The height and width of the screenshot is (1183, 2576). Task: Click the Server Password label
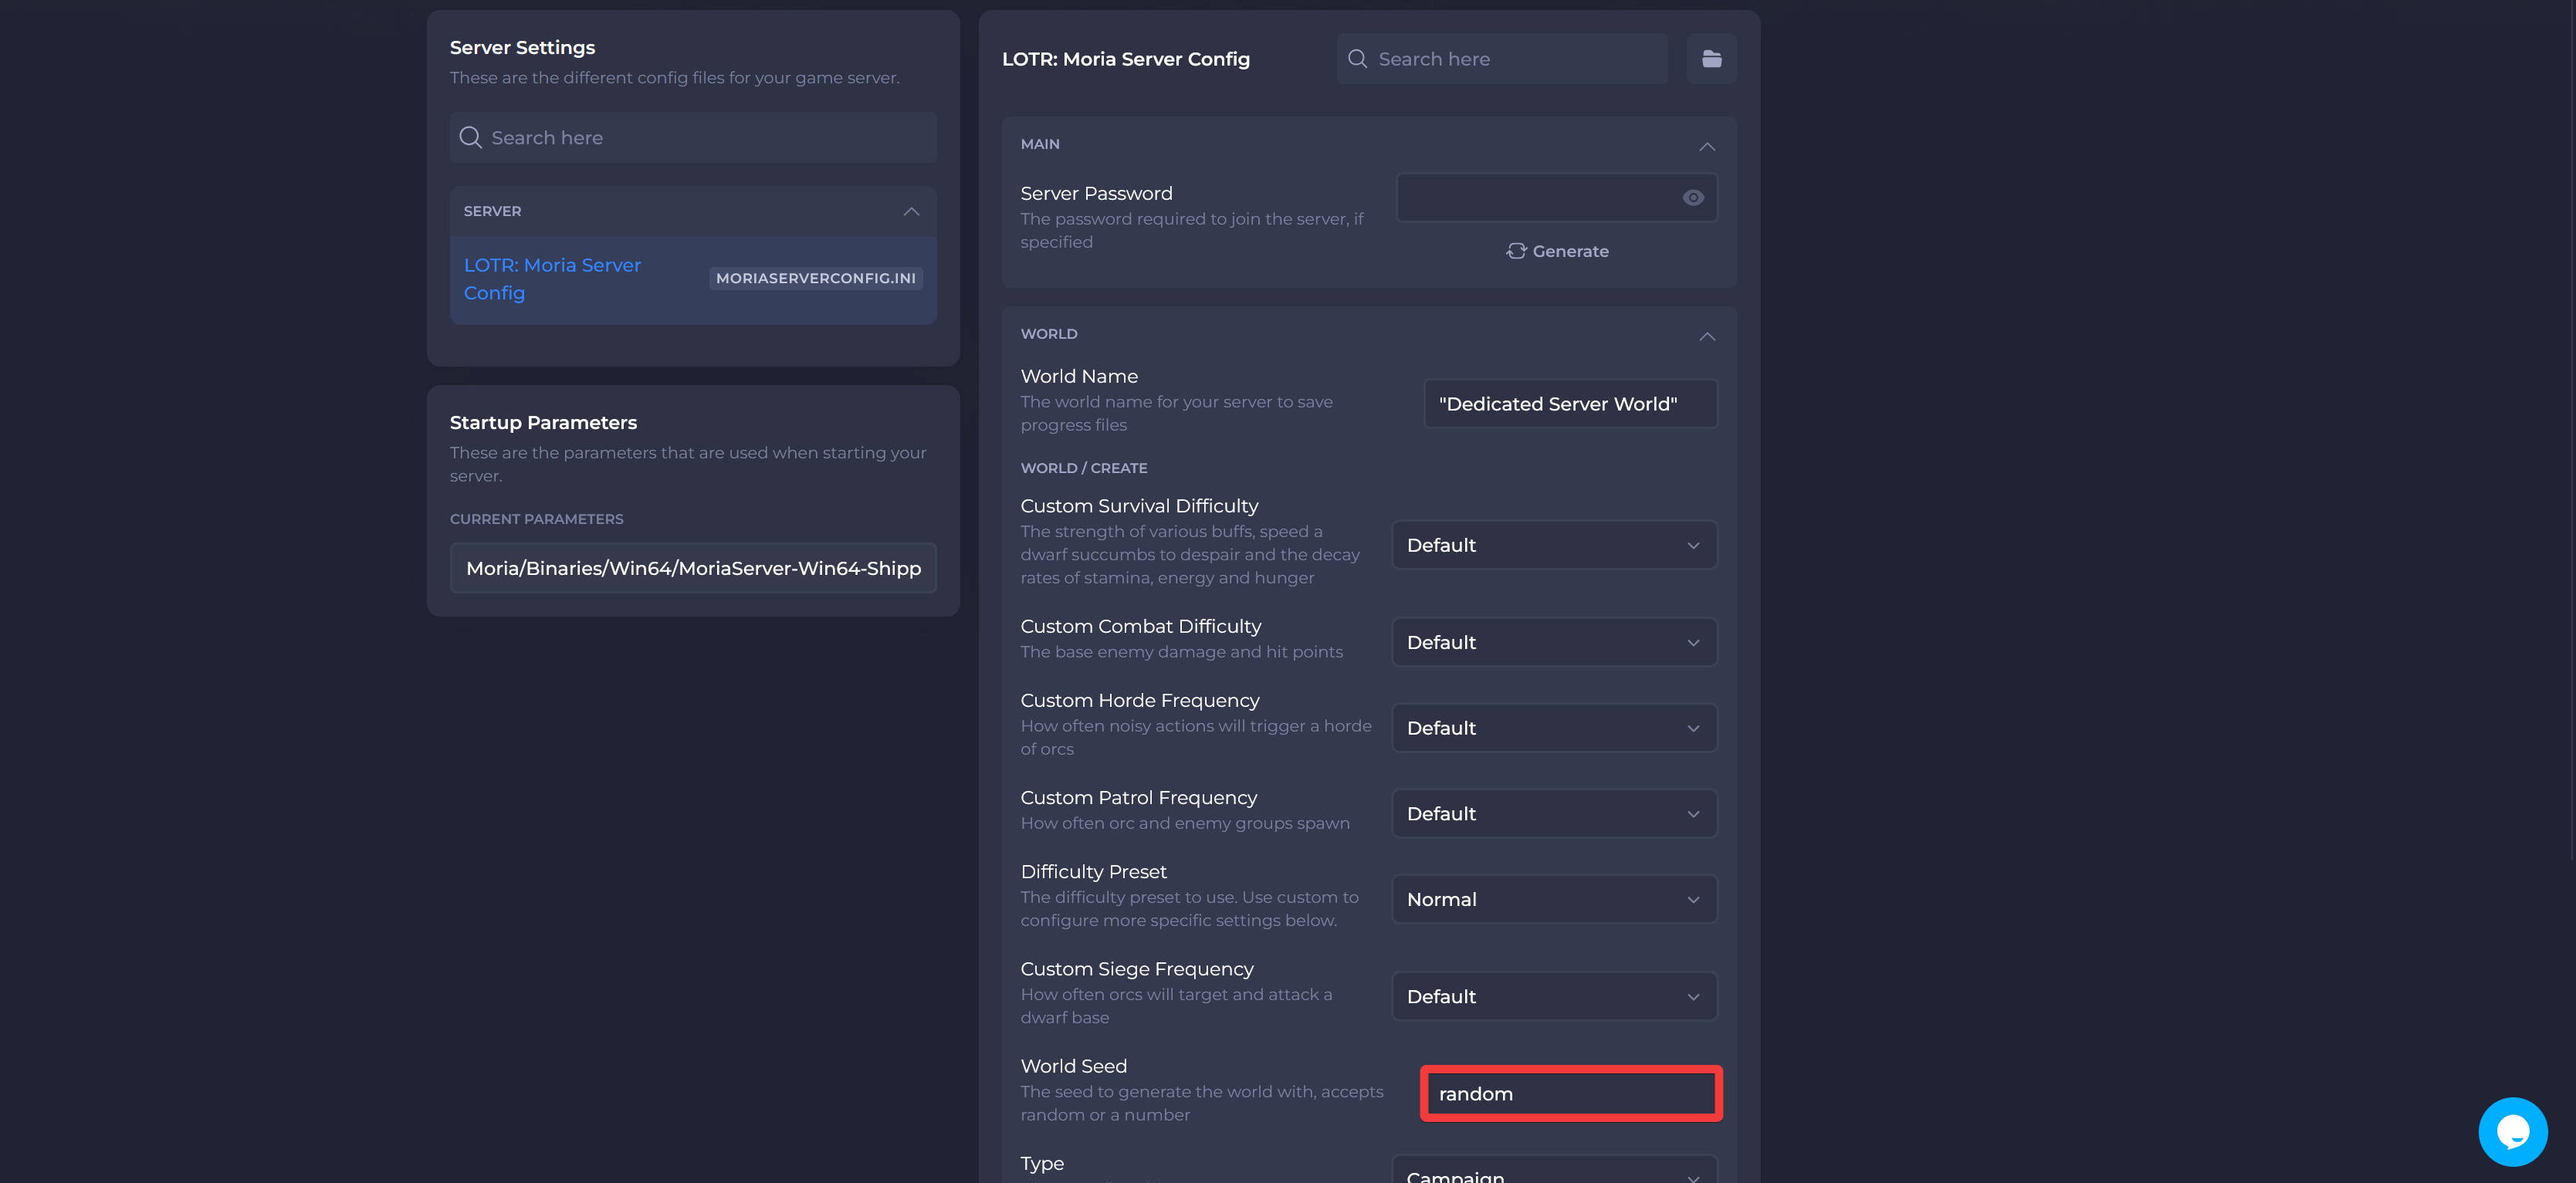pyautogui.click(x=1096, y=194)
